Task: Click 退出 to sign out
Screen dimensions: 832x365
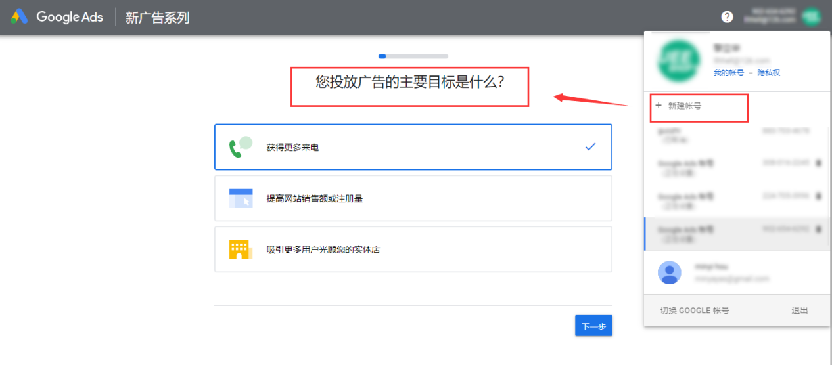Action: coord(799,311)
